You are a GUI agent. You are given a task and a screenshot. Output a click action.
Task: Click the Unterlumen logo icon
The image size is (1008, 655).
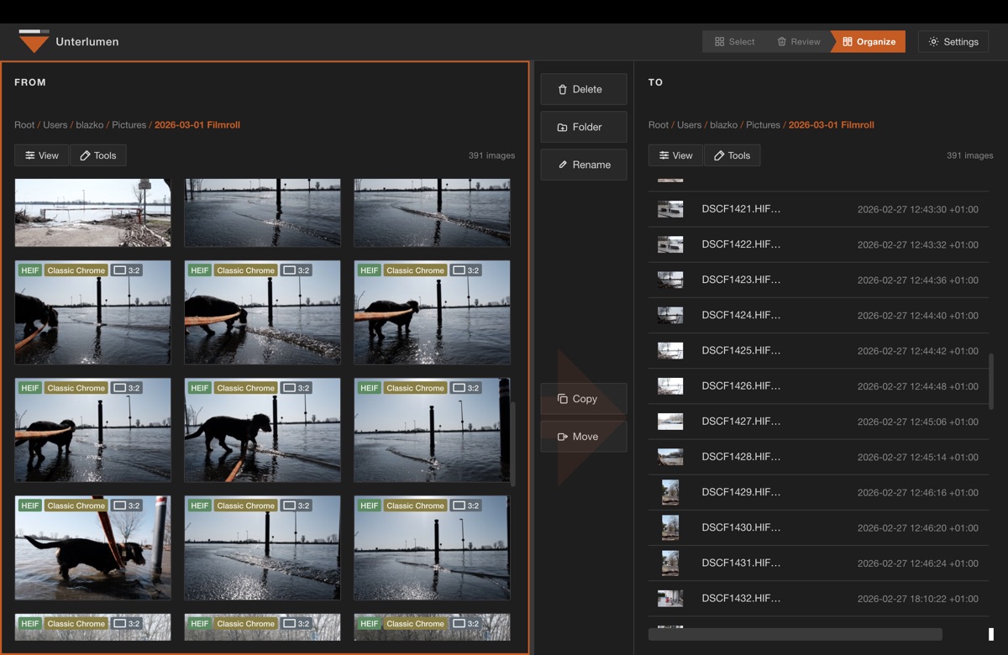pos(34,41)
